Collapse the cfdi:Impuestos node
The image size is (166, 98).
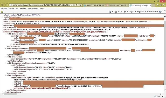[6, 63]
